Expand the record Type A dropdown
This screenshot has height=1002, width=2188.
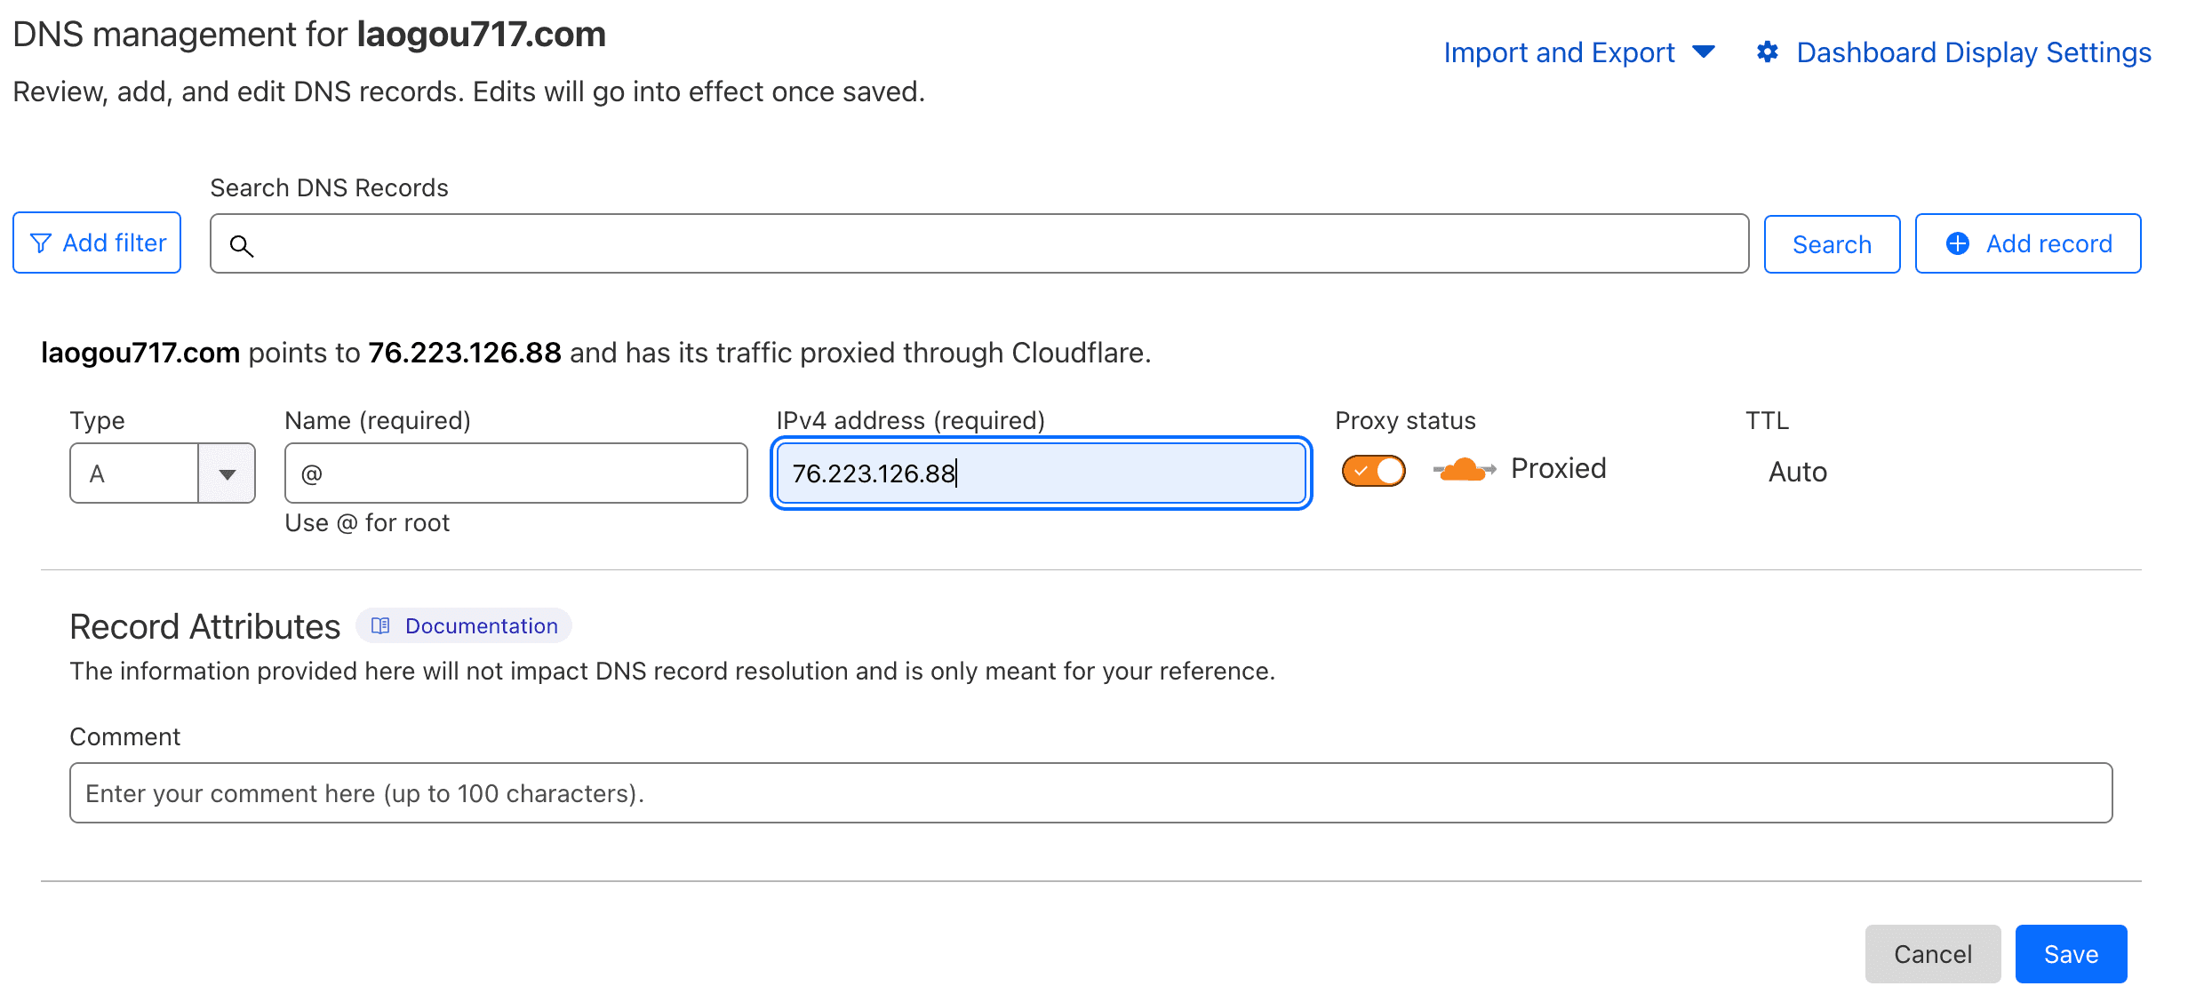tap(226, 472)
